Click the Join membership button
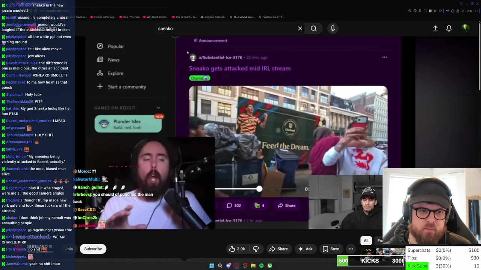The image size is (481, 270). [69, 249]
